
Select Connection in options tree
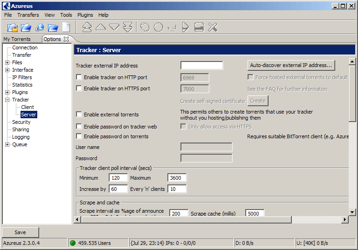(x=25, y=47)
